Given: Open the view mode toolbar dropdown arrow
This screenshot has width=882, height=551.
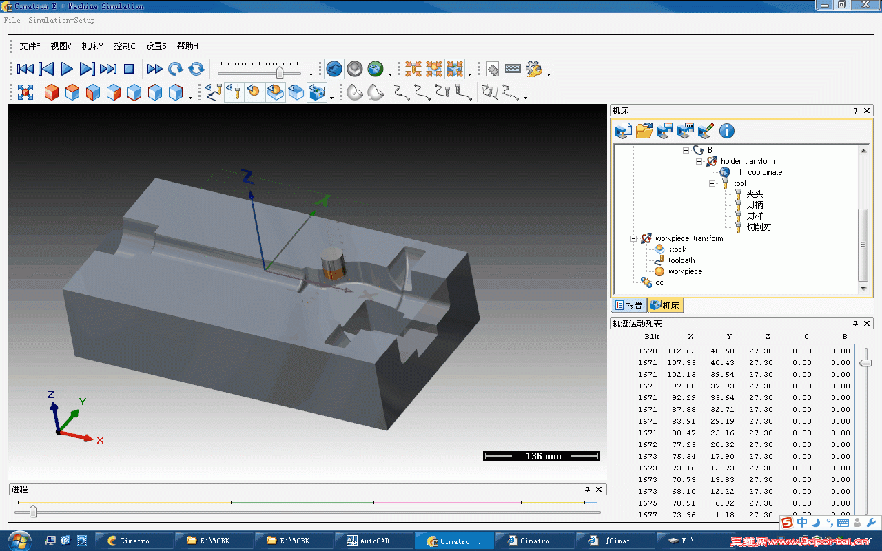Looking at the screenshot, I should pyautogui.click(x=391, y=74).
